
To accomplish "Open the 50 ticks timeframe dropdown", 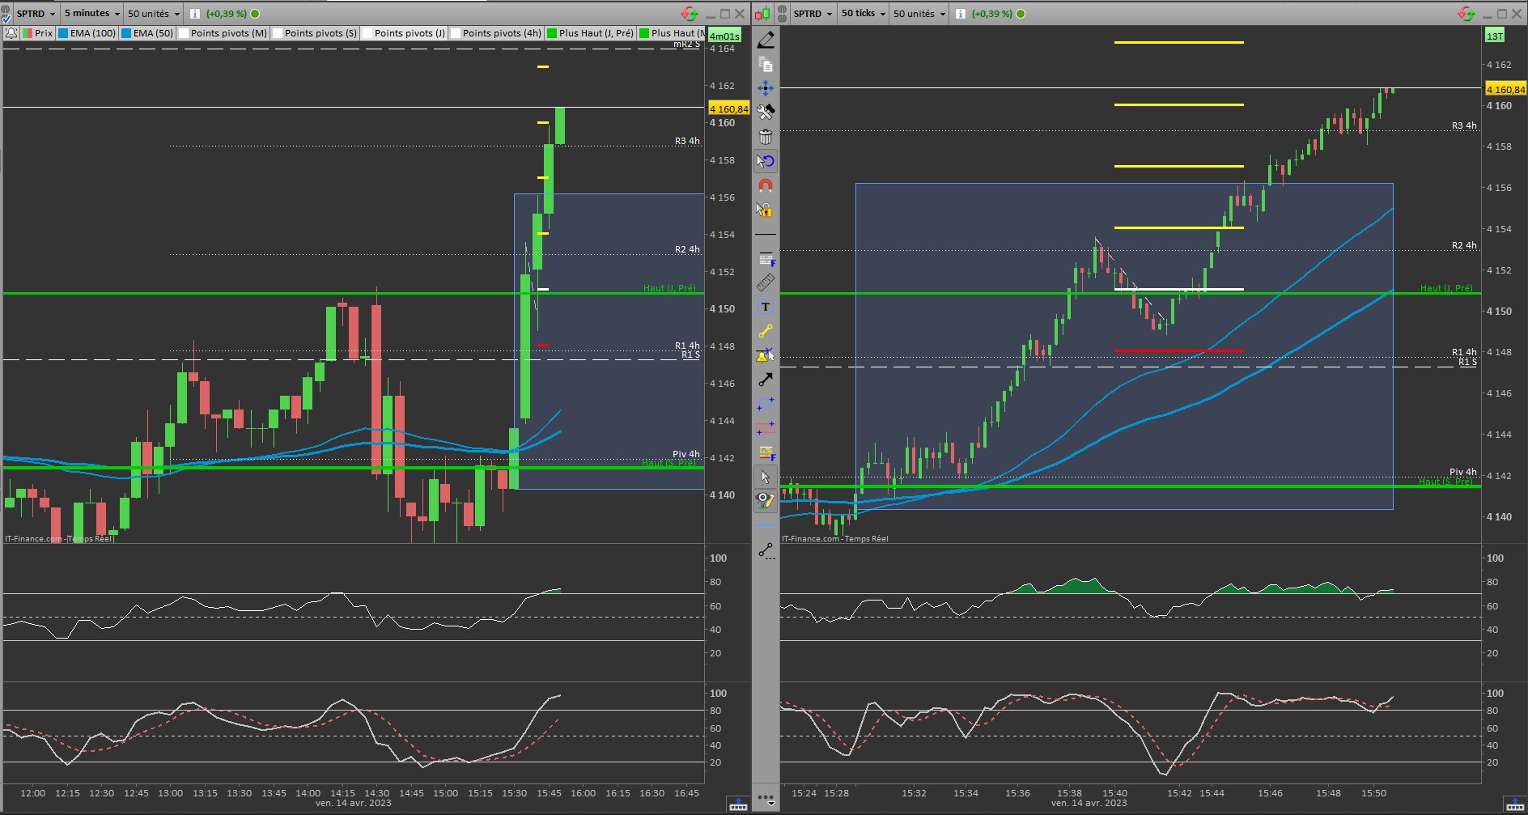I will tap(863, 14).
